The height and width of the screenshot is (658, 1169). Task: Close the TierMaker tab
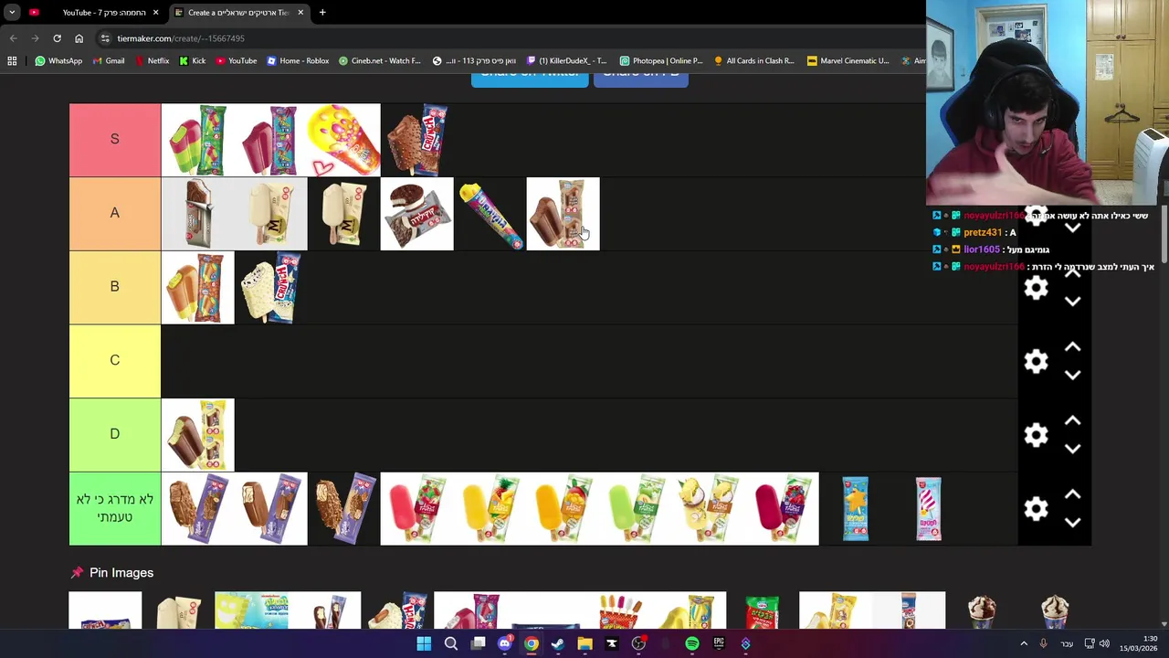click(300, 13)
